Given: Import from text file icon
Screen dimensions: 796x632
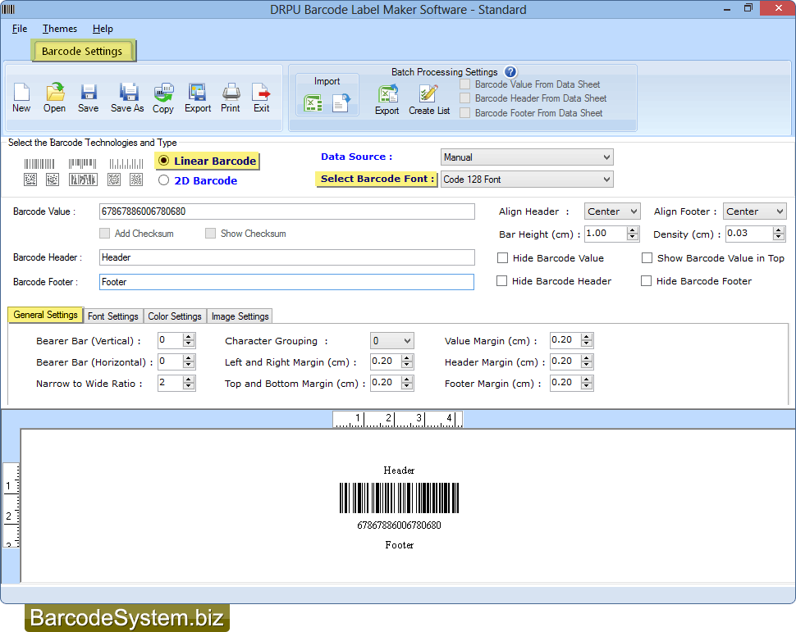Looking at the screenshot, I should [341, 103].
